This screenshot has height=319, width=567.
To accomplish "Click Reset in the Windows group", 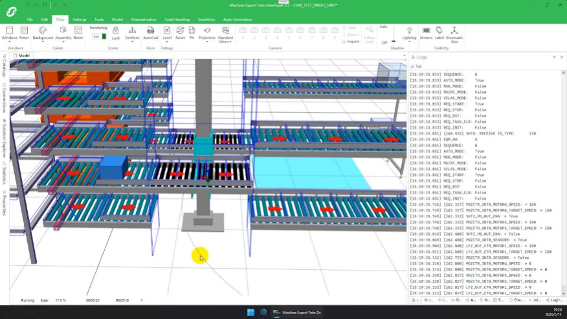I will [24, 33].
